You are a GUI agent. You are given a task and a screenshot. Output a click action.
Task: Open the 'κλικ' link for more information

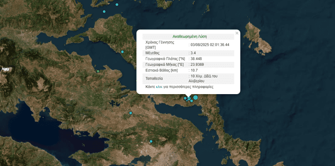[159, 87]
